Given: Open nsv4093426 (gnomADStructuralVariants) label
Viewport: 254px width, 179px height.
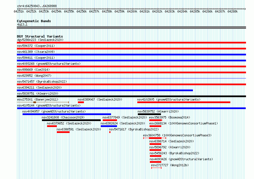Looking at the screenshot, I should [x=181, y=159].
